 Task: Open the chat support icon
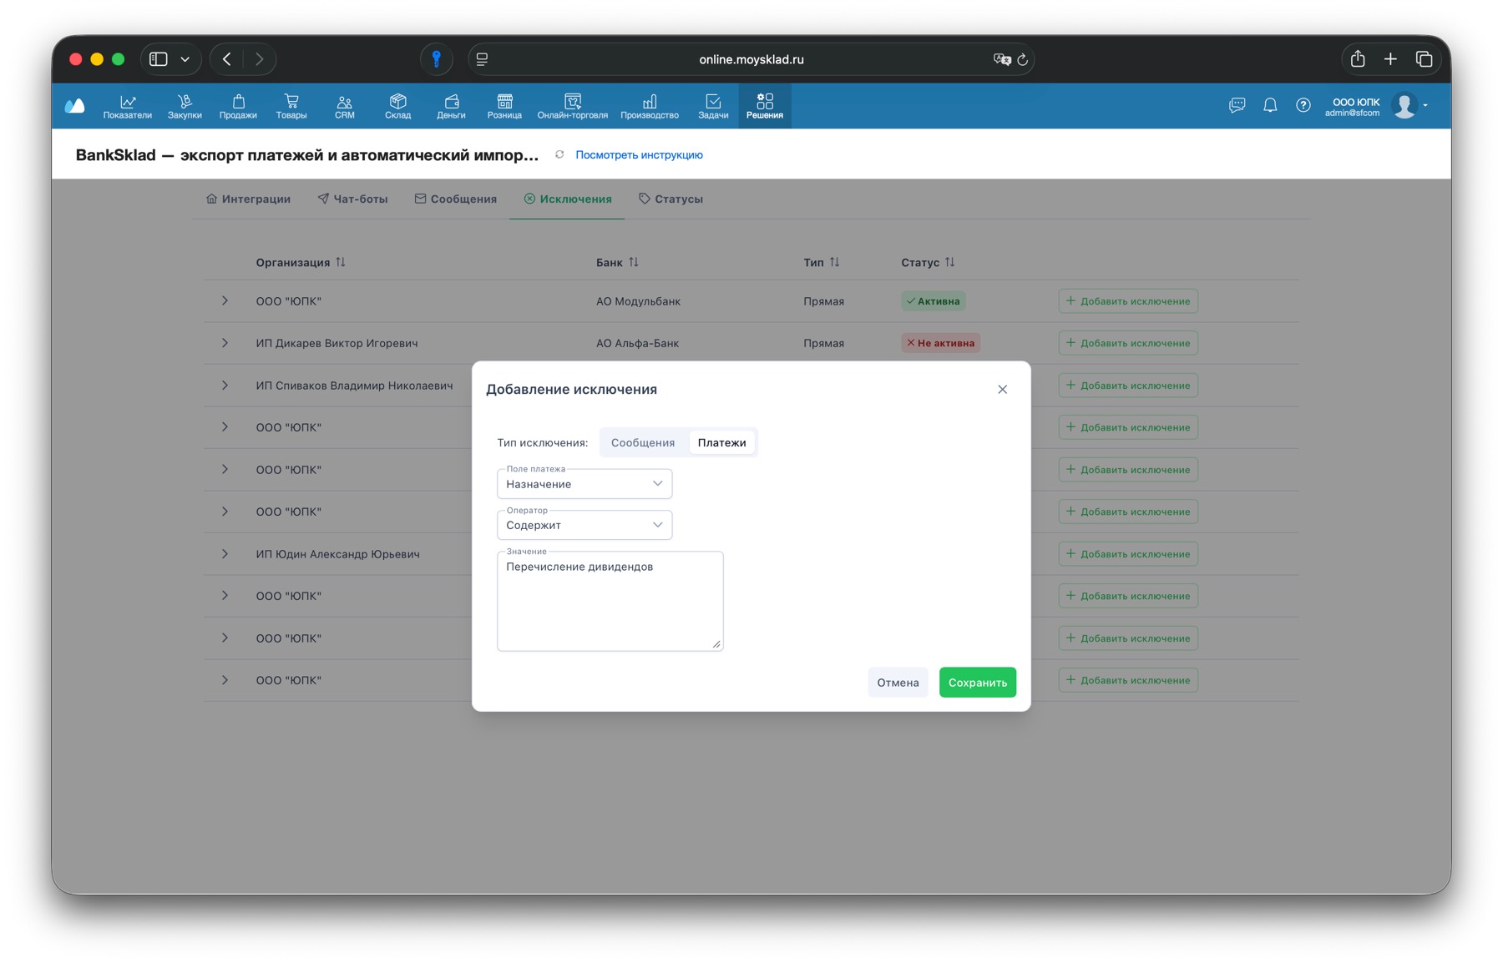pyautogui.click(x=1237, y=105)
